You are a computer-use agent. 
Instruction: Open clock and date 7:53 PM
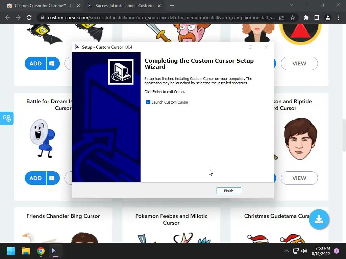coord(321,251)
